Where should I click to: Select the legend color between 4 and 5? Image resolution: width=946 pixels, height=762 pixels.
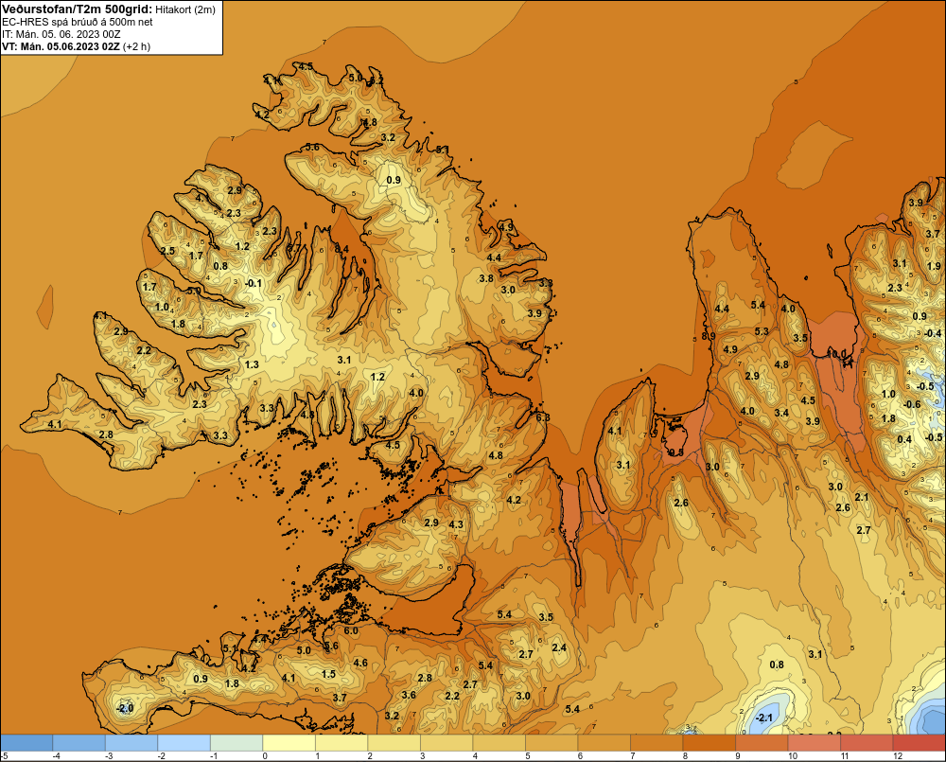(x=499, y=743)
